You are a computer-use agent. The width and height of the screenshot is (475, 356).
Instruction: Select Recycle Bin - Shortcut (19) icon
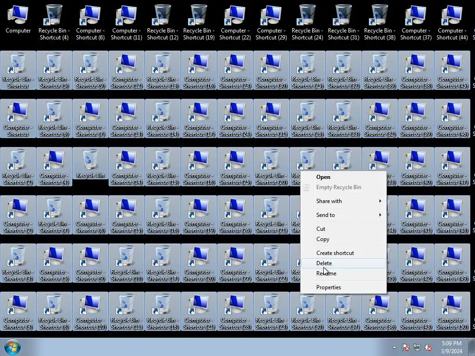click(x=199, y=22)
